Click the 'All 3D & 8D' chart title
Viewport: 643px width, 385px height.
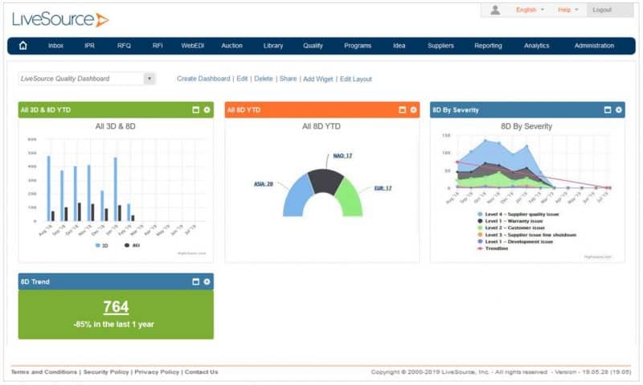(115, 126)
